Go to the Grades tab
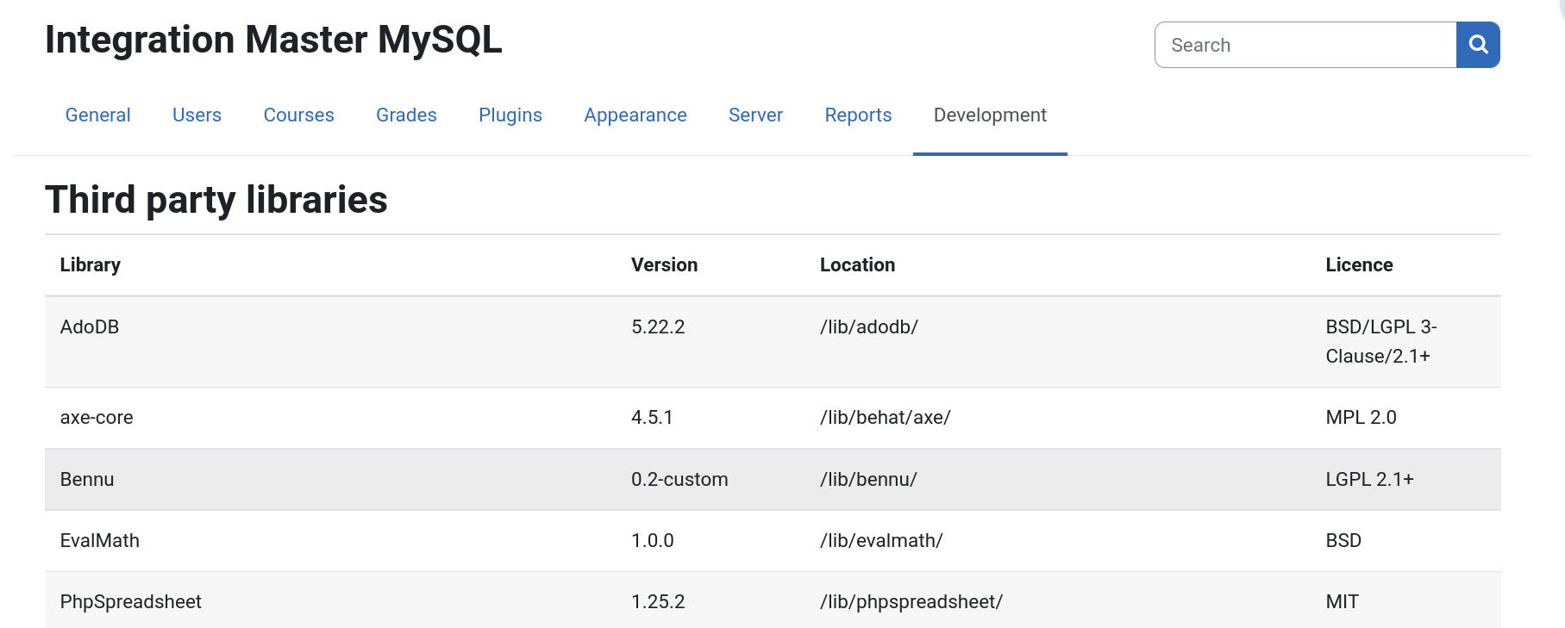This screenshot has width=1565, height=628. (x=406, y=115)
